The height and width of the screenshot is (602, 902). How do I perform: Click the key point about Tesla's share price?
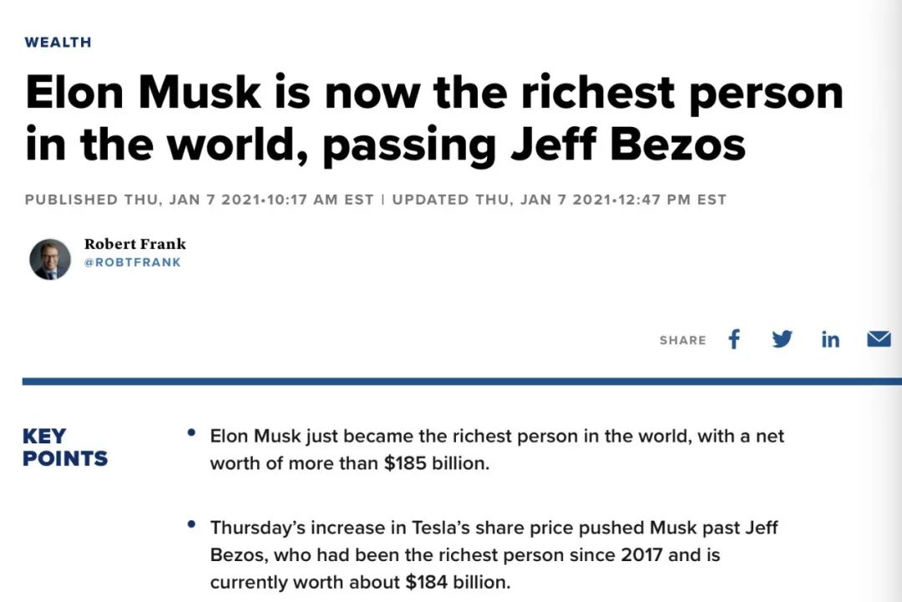pyautogui.click(x=494, y=554)
